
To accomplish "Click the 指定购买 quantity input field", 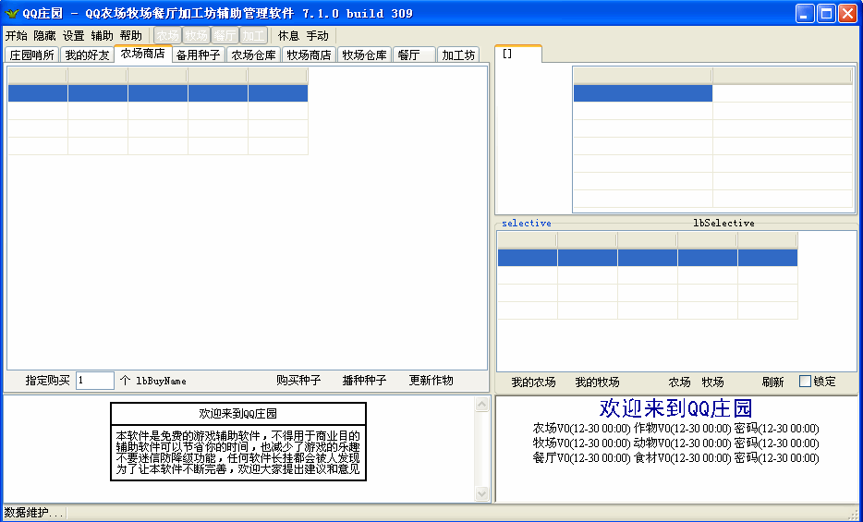I will (x=94, y=381).
